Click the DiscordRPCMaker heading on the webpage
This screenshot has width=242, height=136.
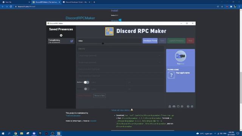click(x=80, y=18)
